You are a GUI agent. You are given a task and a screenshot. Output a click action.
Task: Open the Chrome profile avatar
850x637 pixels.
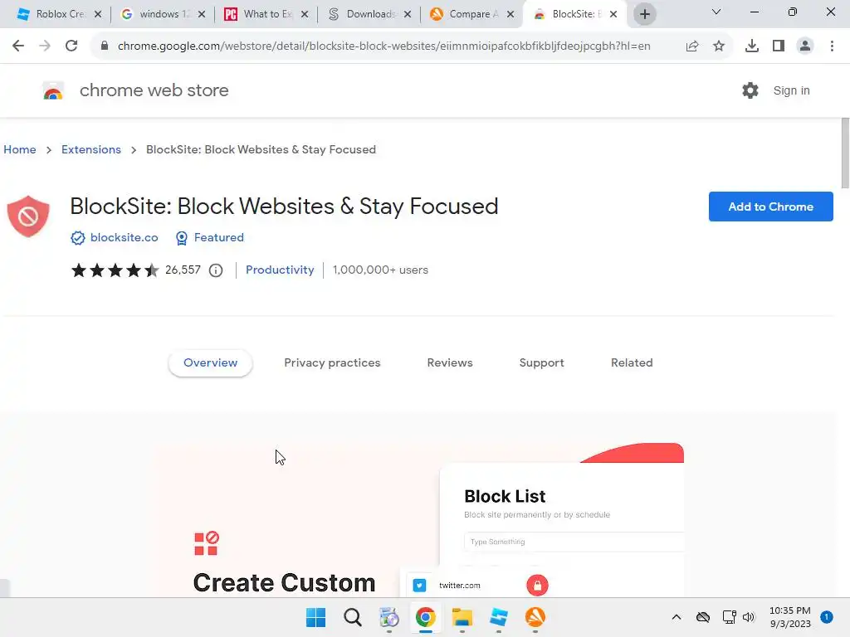click(x=805, y=46)
